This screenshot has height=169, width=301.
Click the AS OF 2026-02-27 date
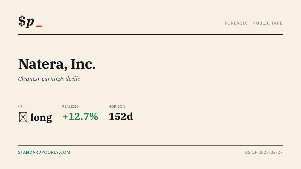[x=264, y=152]
